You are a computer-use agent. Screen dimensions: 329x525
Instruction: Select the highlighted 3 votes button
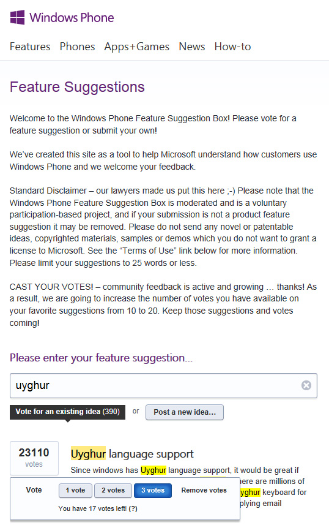[x=153, y=491]
